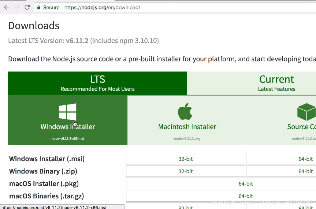Click node-v6.11.2.pkg filename
316x209 pixels.
[x=187, y=138]
